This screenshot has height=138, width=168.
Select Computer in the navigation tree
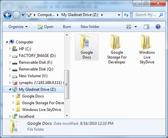[x=24, y=42]
